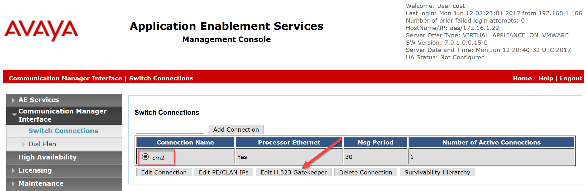Click the Msg Period '30' cell
The width and height of the screenshot is (586, 191).
tap(375, 157)
